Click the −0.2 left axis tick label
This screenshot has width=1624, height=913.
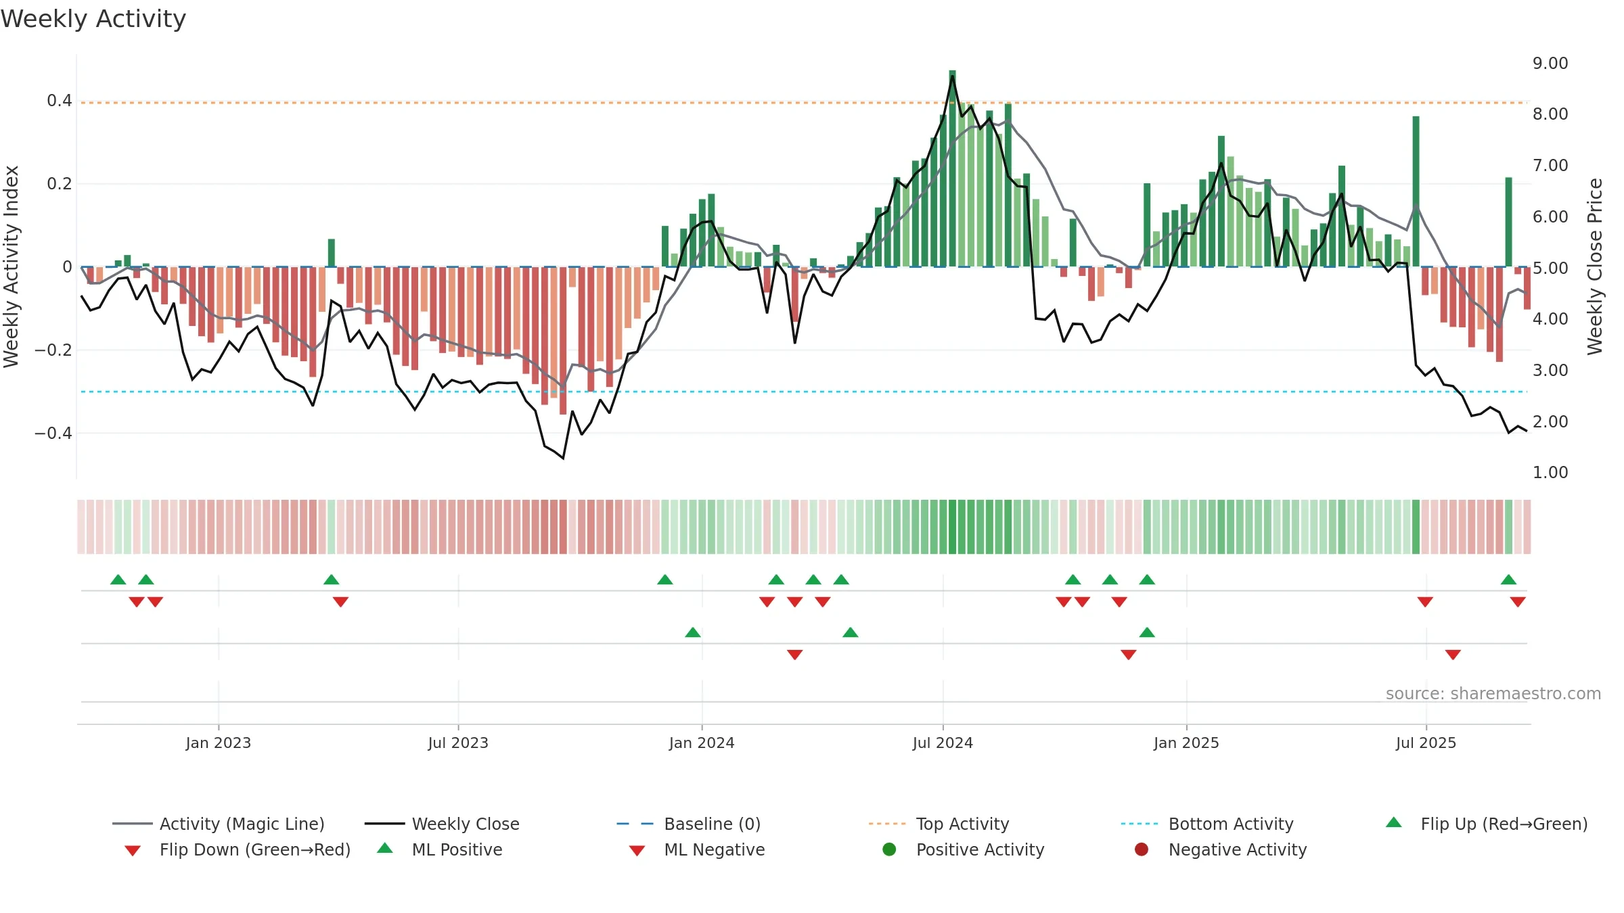[53, 350]
